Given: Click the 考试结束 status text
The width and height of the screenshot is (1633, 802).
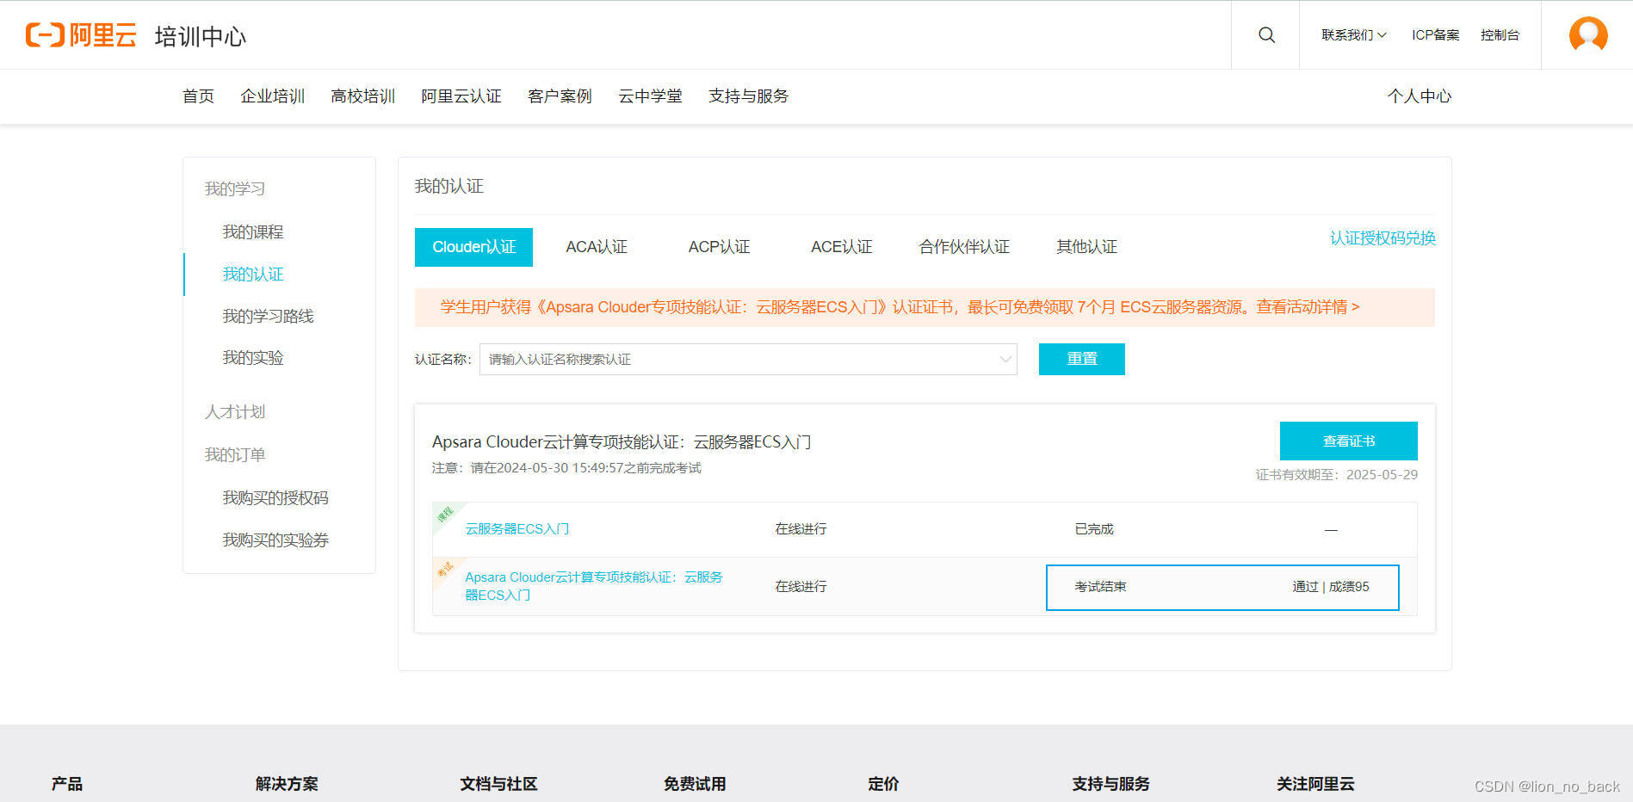Looking at the screenshot, I should (1100, 587).
